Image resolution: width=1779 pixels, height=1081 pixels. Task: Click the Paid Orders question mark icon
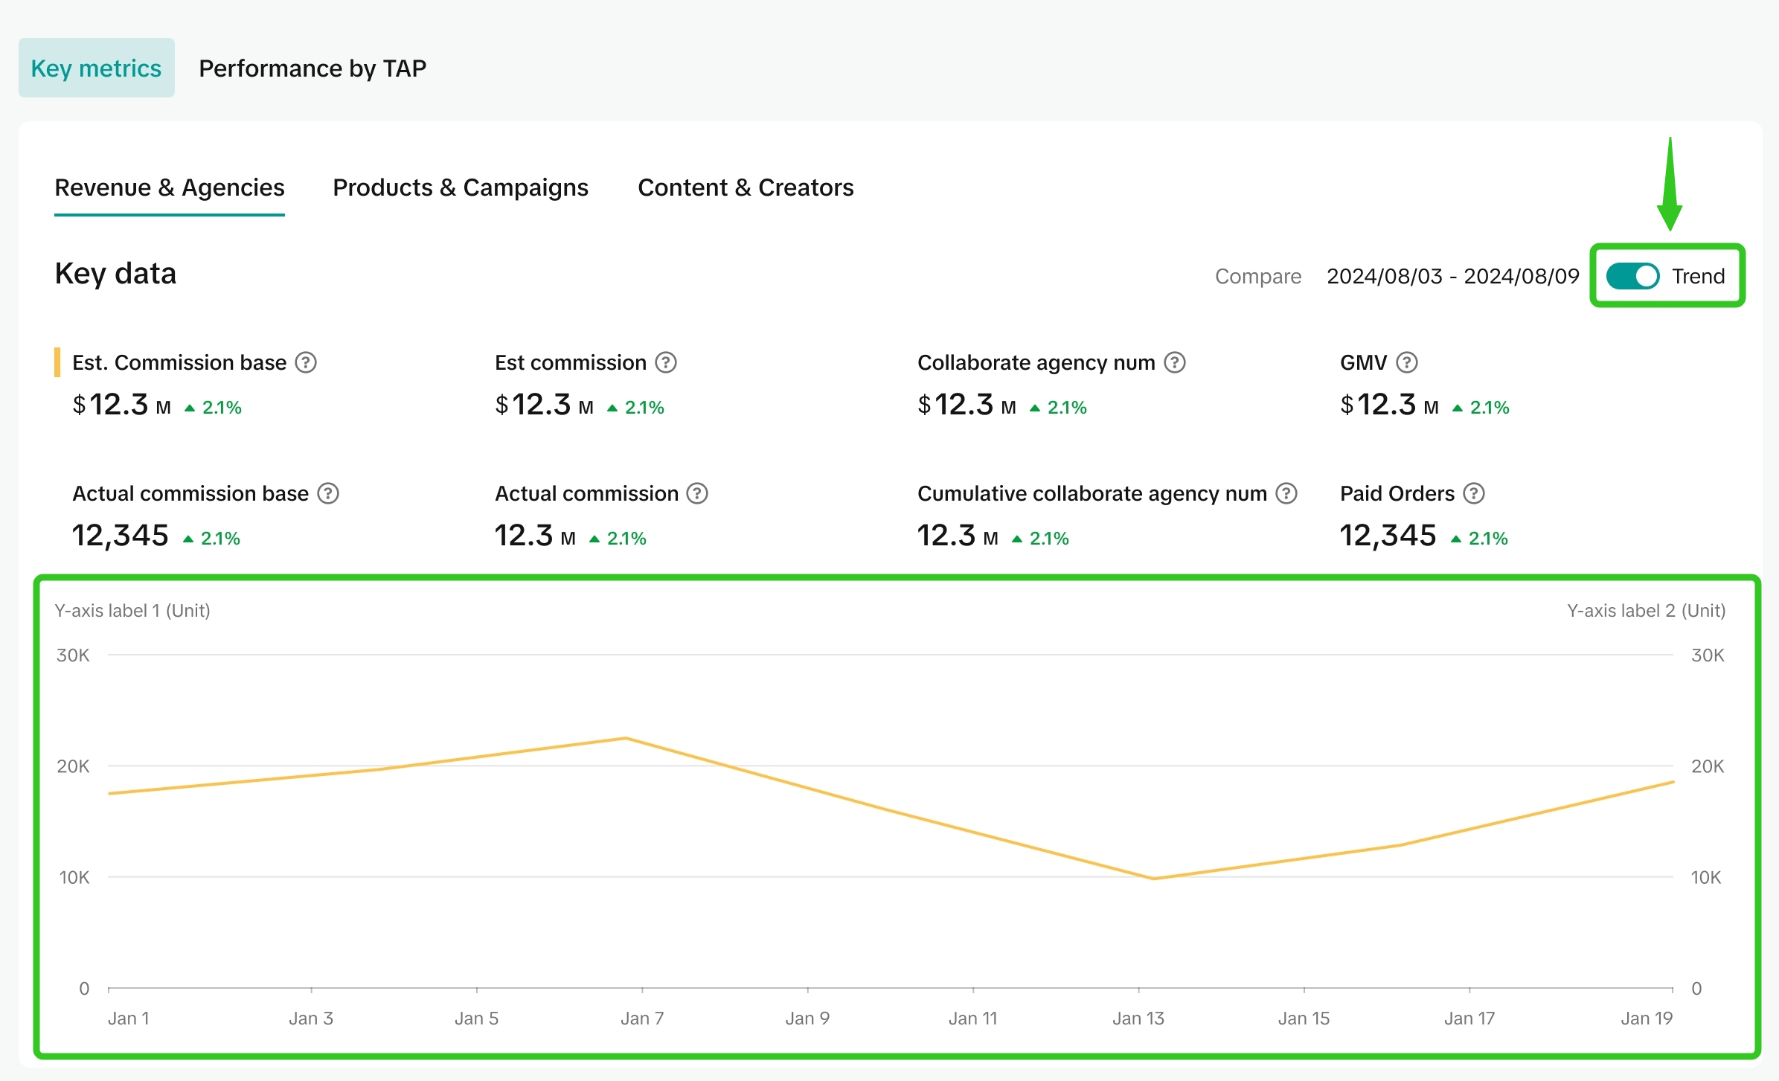pos(1473,493)
